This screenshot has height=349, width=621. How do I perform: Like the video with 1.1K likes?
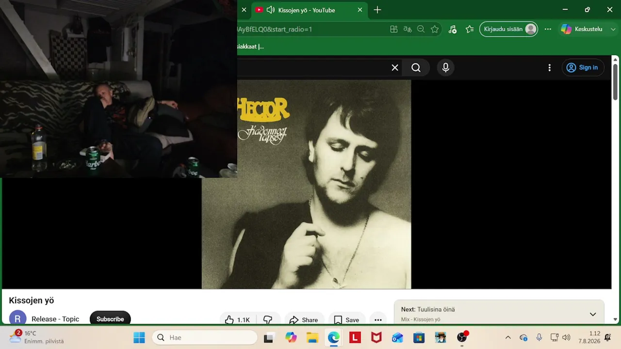[x=238, y=319]
